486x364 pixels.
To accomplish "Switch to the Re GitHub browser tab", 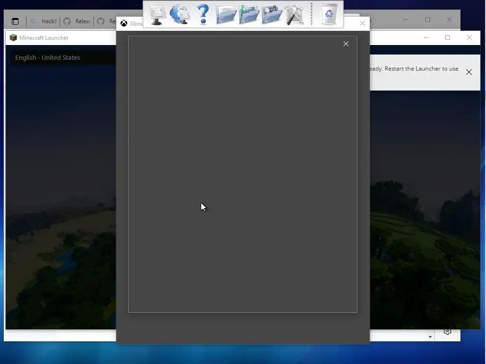I will 106,21.
